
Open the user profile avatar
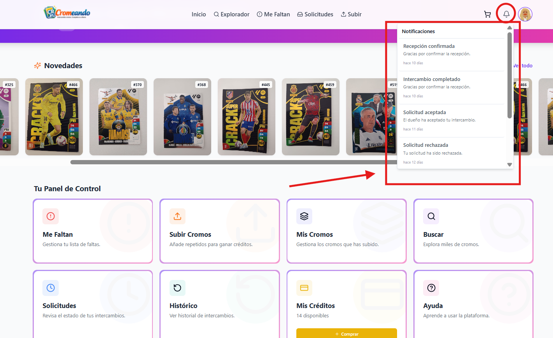click(x=525, y=14)
